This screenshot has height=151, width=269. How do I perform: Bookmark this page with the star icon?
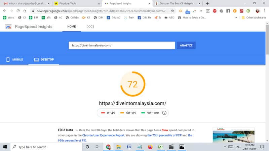[x=172, y=11]
